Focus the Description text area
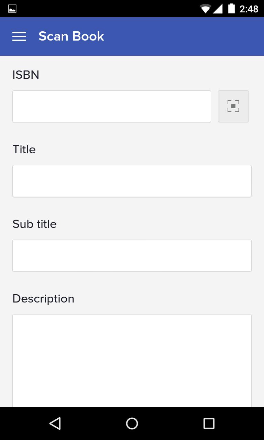264x440 pixels. (132, 360)
